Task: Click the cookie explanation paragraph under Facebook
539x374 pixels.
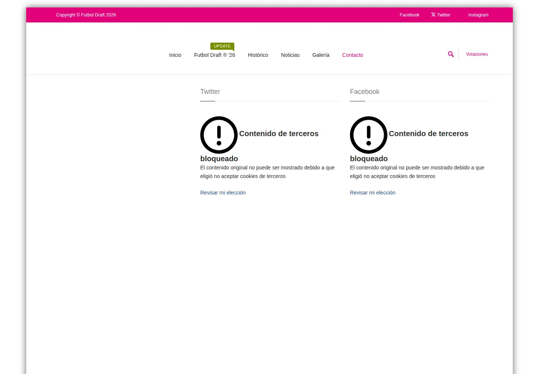Action: [417, 172]
